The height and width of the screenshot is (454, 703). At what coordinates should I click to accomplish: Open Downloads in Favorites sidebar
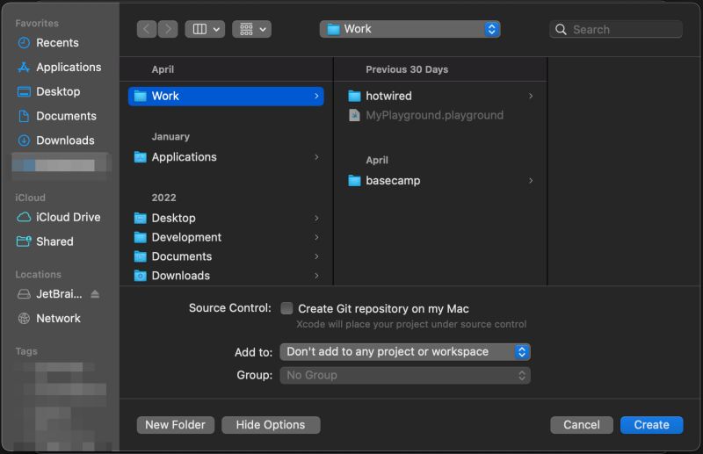[56, 141]
